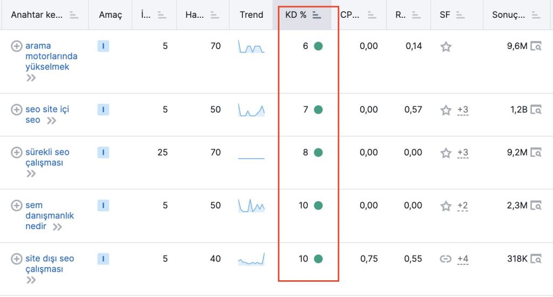
Task: Click star SERP feature icon in 'sürekli seo çalışması' row
Action: coord(446,153)
